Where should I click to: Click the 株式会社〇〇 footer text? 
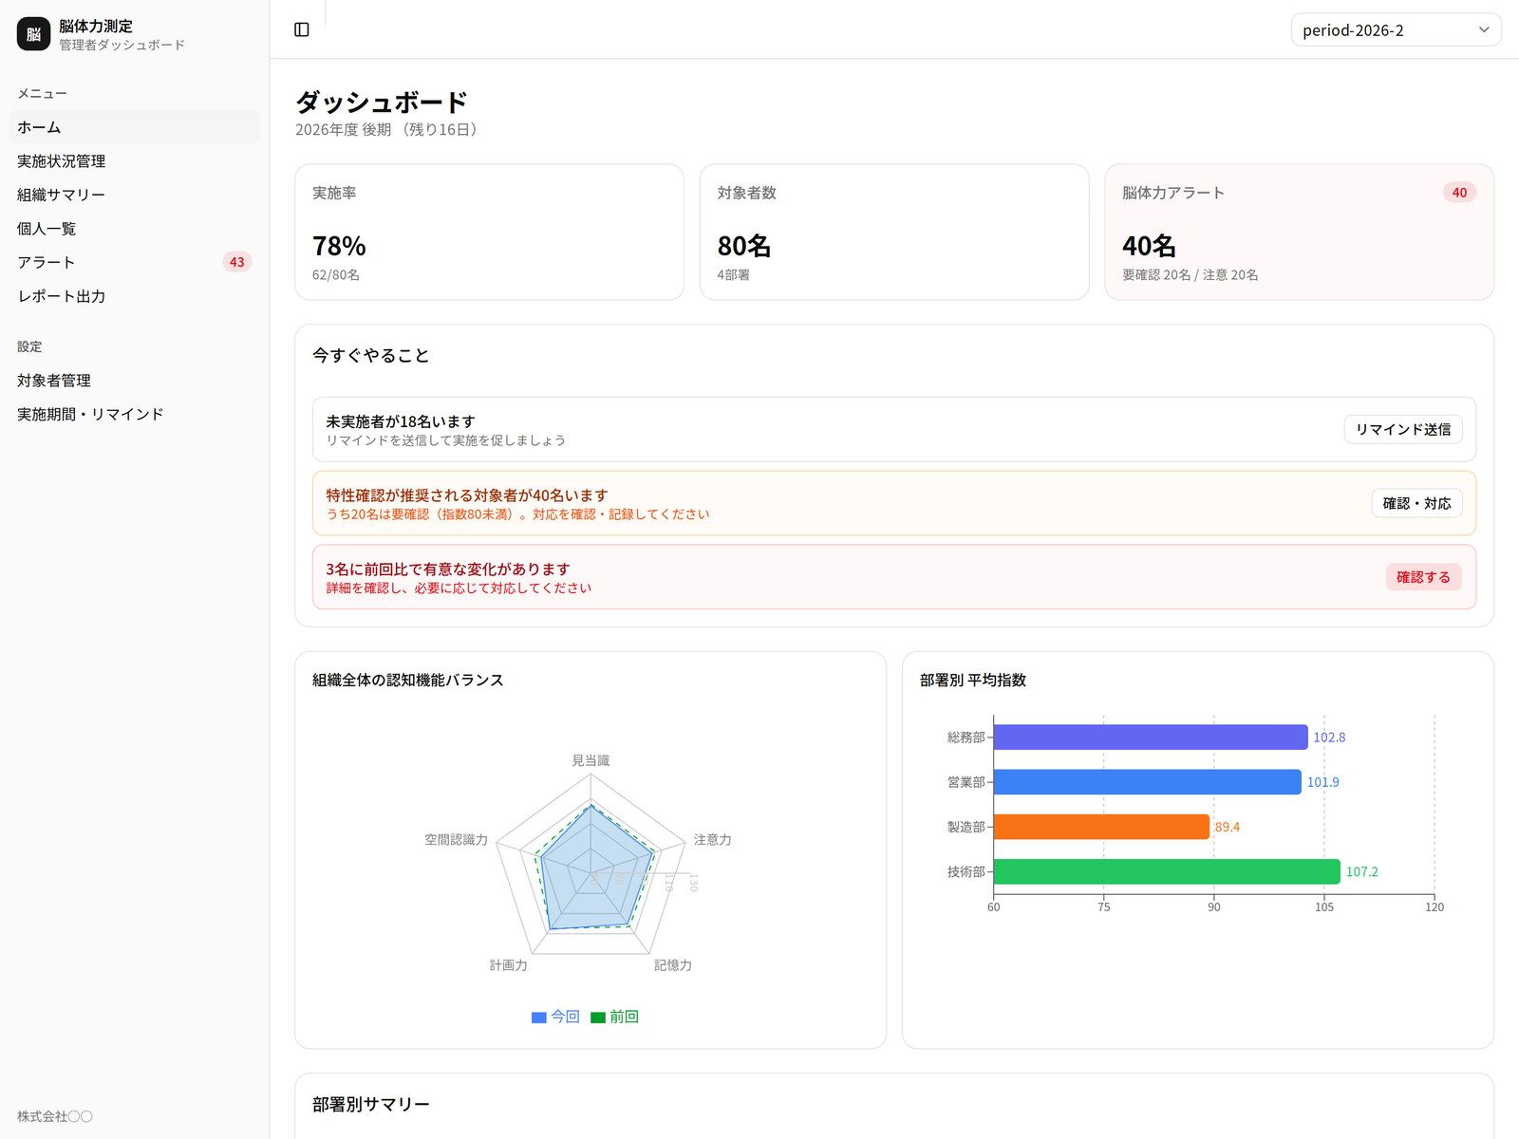click(55, 1116)
